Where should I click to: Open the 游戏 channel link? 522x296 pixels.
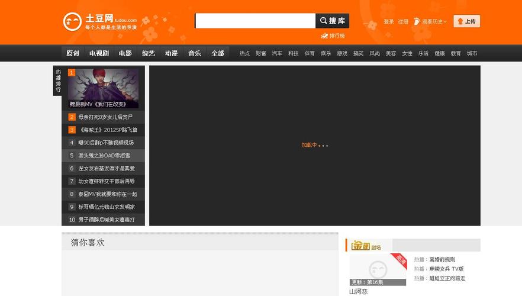[x=342, y=53]
